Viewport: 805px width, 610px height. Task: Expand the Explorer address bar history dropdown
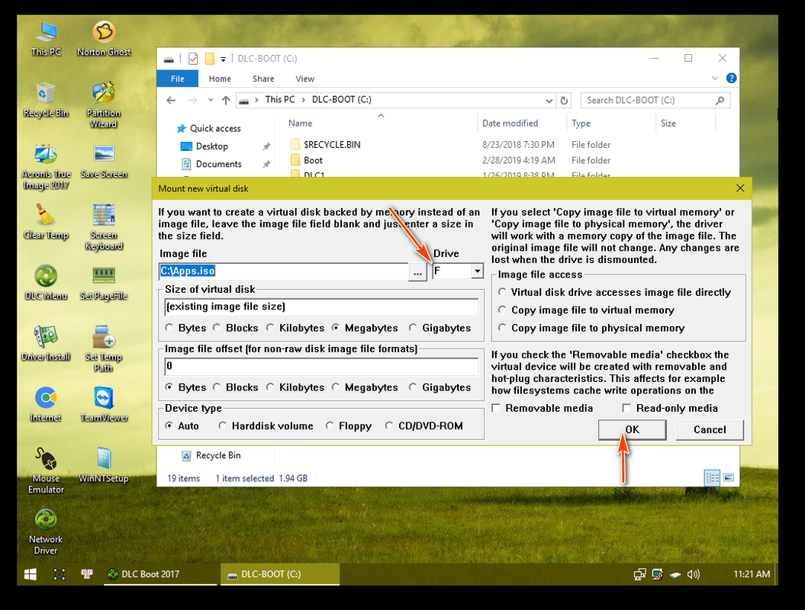pyautogui.click(x=549, y=101)
